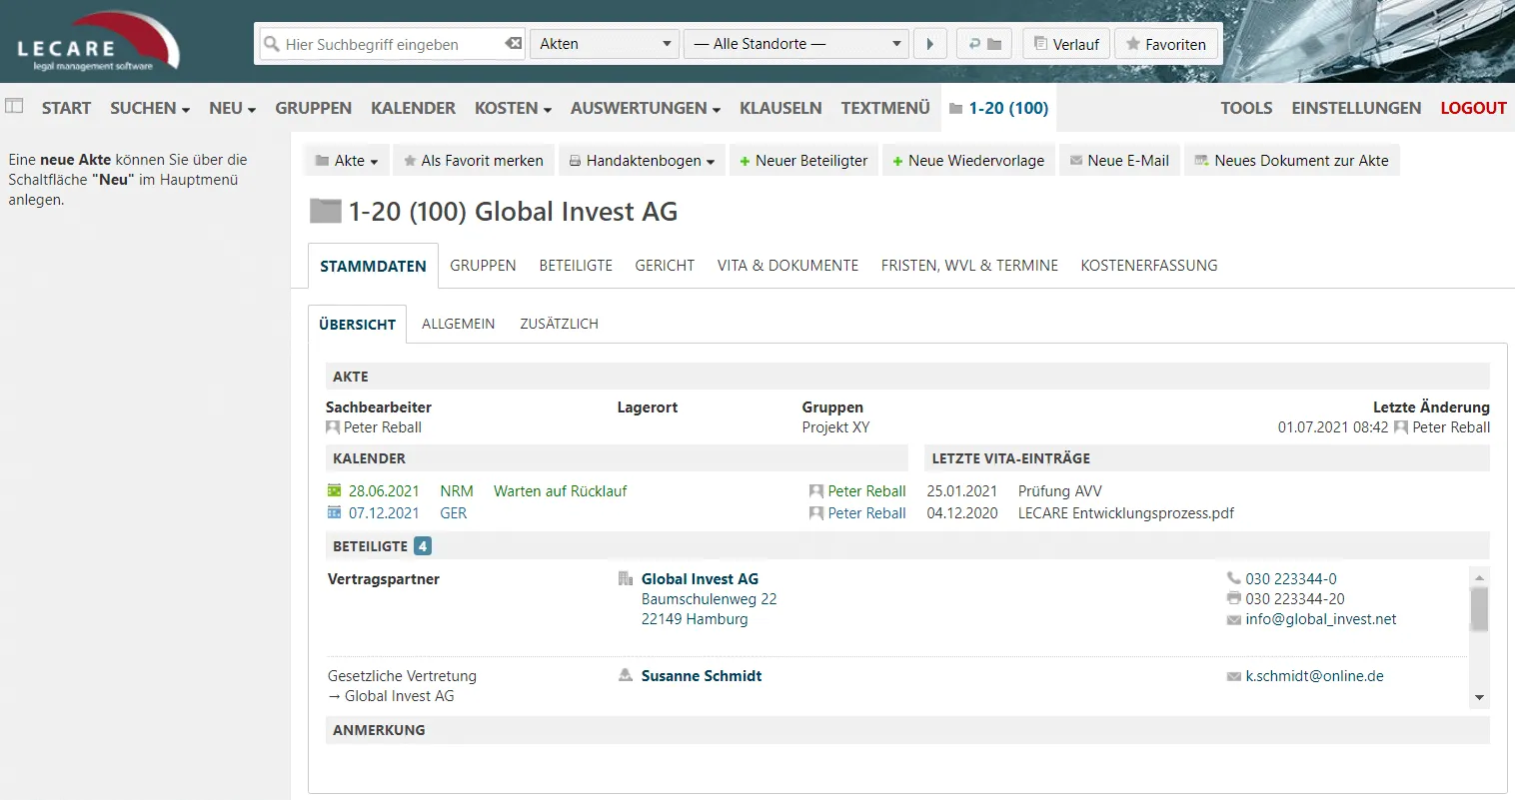Open the Akten search type dropdown

point(604,44)
